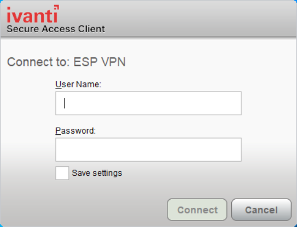Viewport: 297px width, 227px height.
Task: Focus the Password input field
Action: (x=148, y=150)
